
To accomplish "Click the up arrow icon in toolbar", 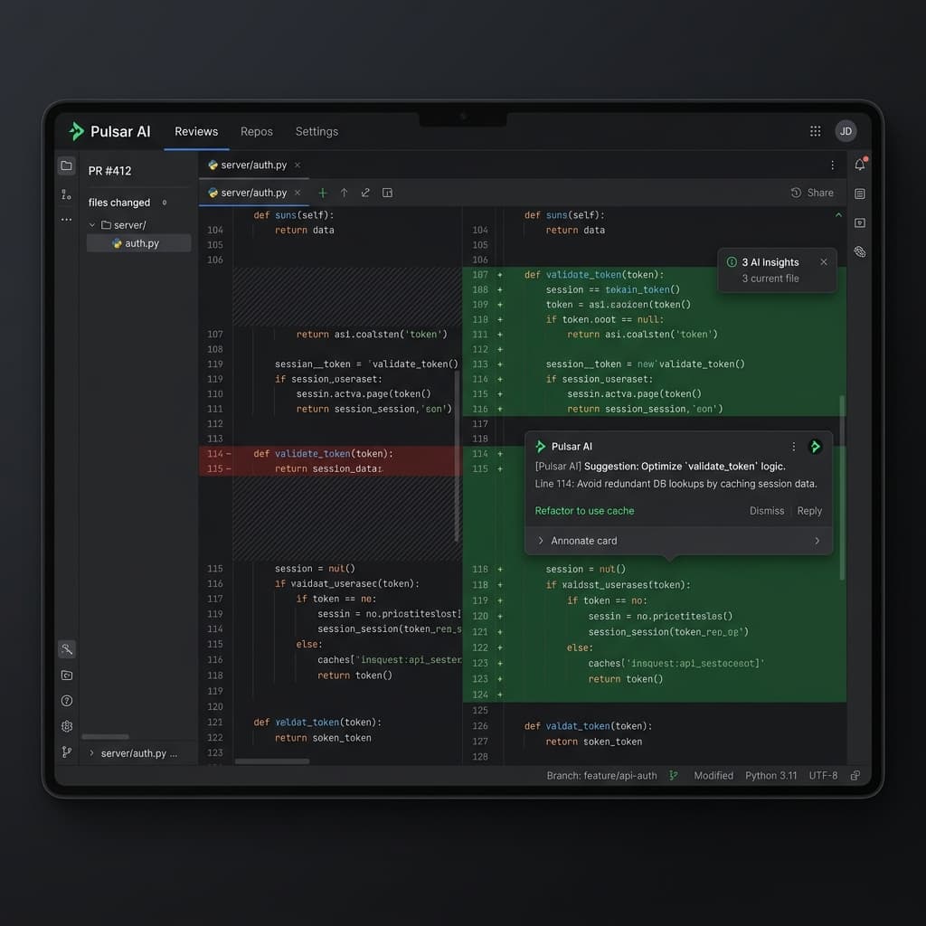I will tap(344, 193).
